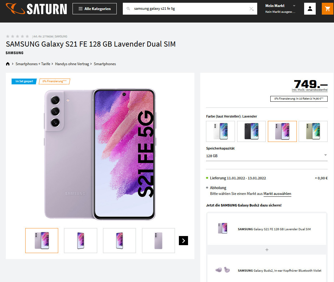Choose the olive green color variant
Viewport: 334px width, 282px height.
click(313, 131)
